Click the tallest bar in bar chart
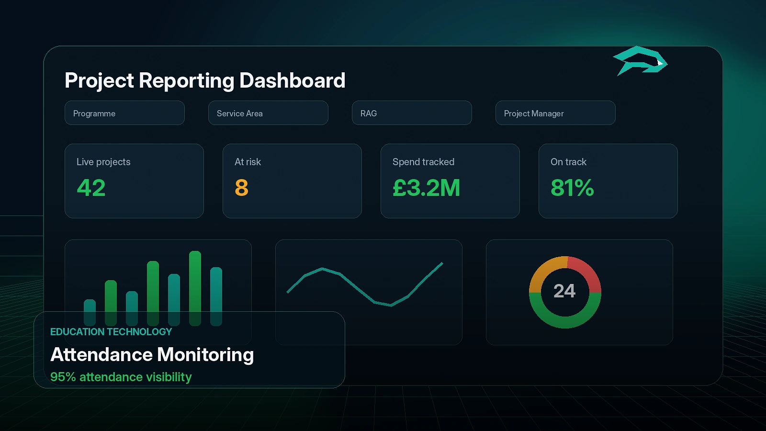This screenshot has width=766, height=431. coord(195,287)
